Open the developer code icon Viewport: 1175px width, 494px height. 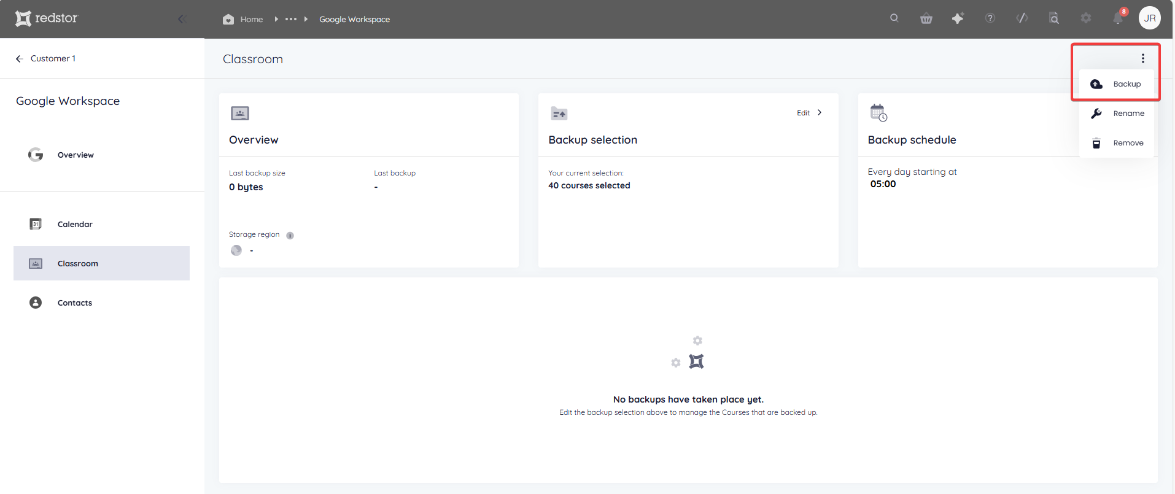point(1022,18)
